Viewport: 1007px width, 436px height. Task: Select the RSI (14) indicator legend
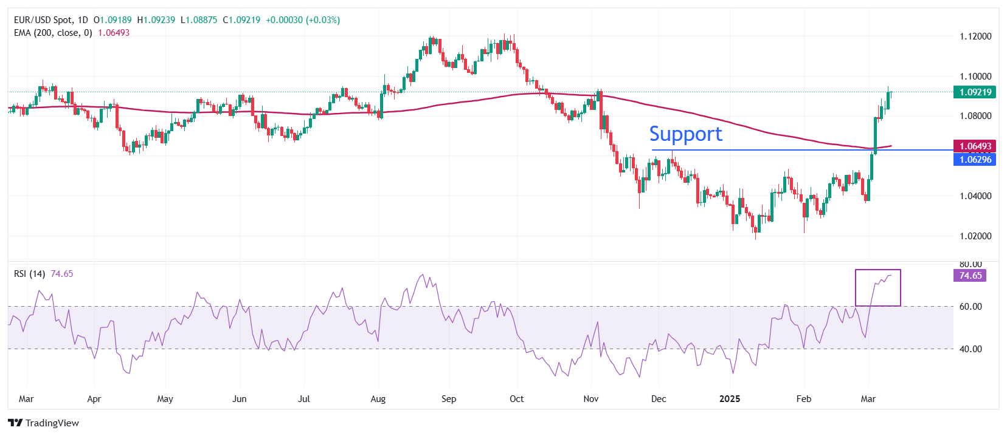pyautogui.click(x=29, y=274)
